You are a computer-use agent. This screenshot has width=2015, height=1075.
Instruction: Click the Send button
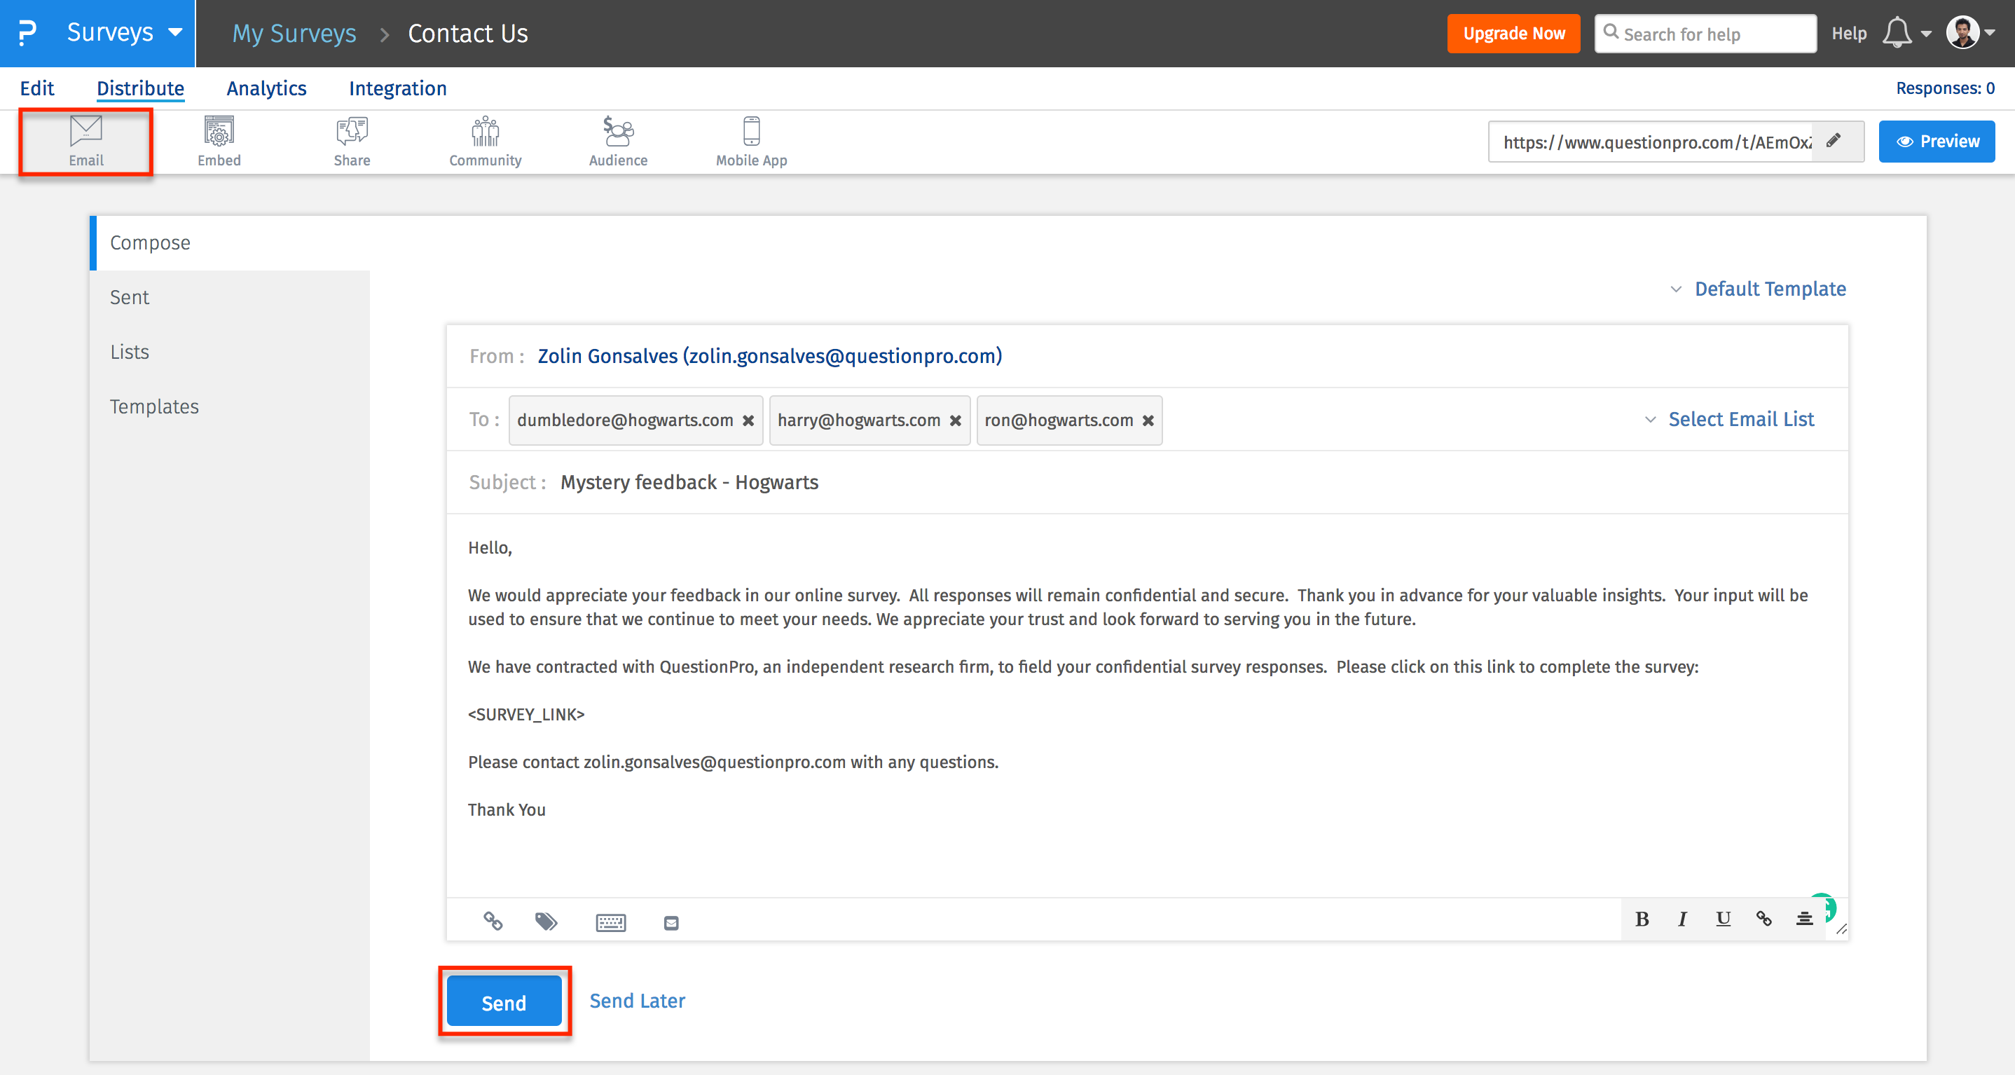click(504, 1002)
